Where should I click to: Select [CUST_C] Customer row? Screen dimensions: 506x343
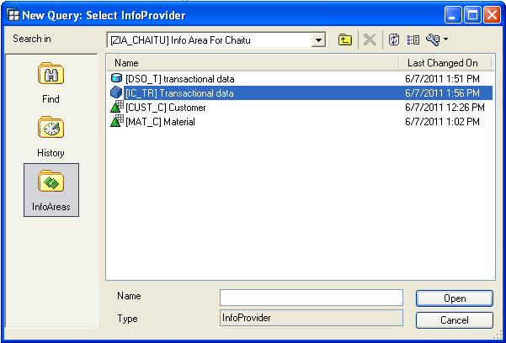pos(301,107)
